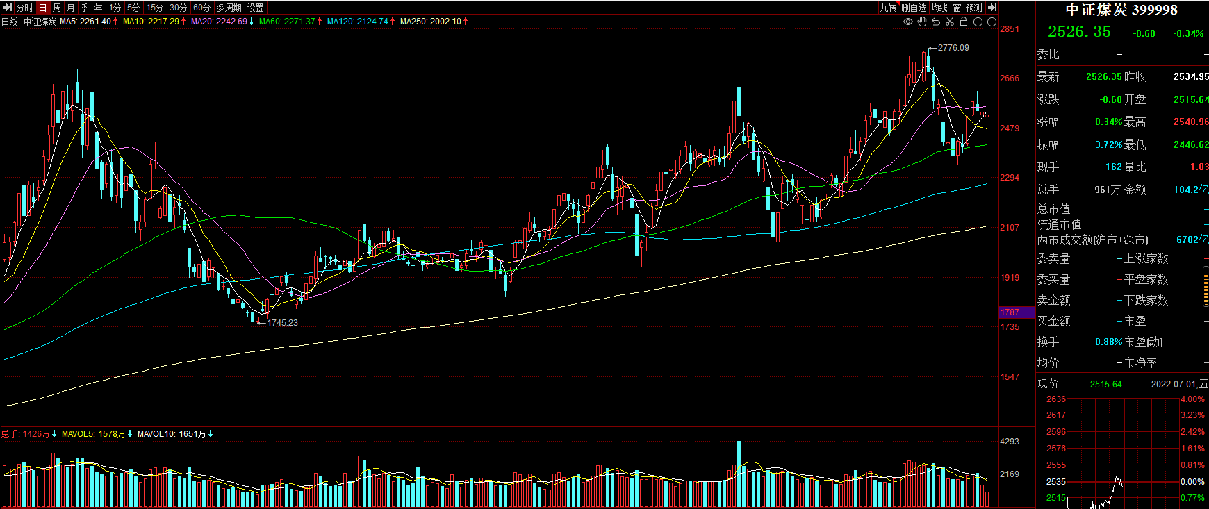This screenshot has height=509, width=1209.
Task: Click the MA20: 2242.69 indicator label
Action: tap(219, 22)
